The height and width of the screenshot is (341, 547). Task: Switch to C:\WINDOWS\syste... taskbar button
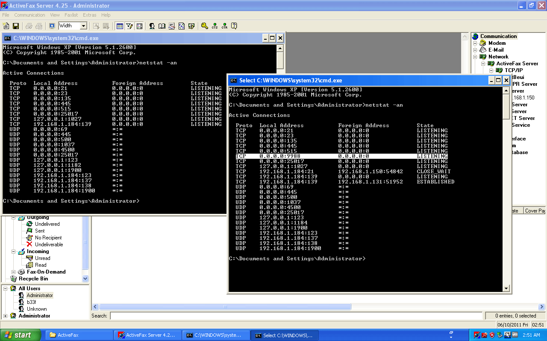216,335
